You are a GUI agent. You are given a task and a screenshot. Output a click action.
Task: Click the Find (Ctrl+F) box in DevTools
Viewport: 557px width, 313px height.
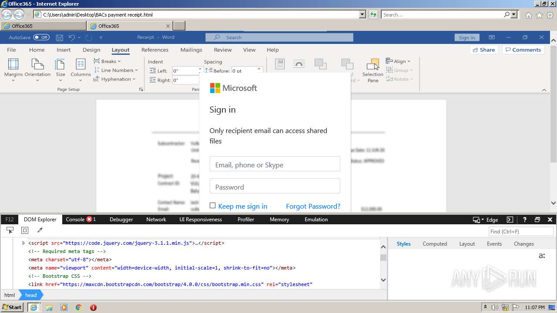[x=521, y=231]
